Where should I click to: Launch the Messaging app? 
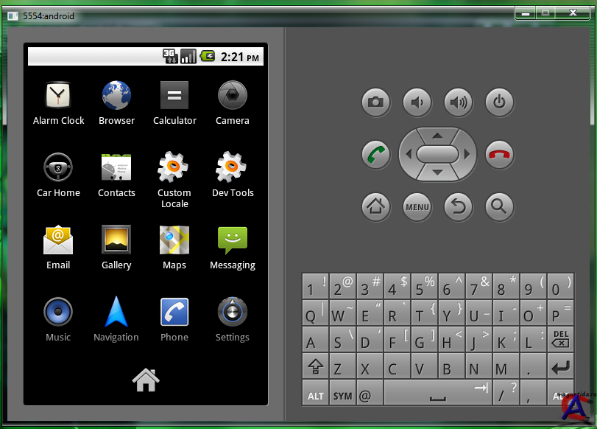(233, 240)
